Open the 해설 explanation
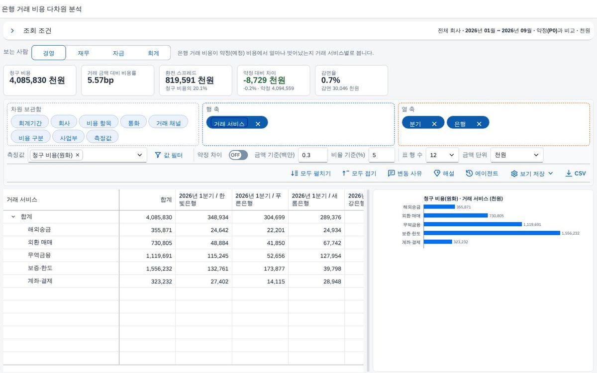This screenshot has width=597, height=373. (x=444, y=174)
